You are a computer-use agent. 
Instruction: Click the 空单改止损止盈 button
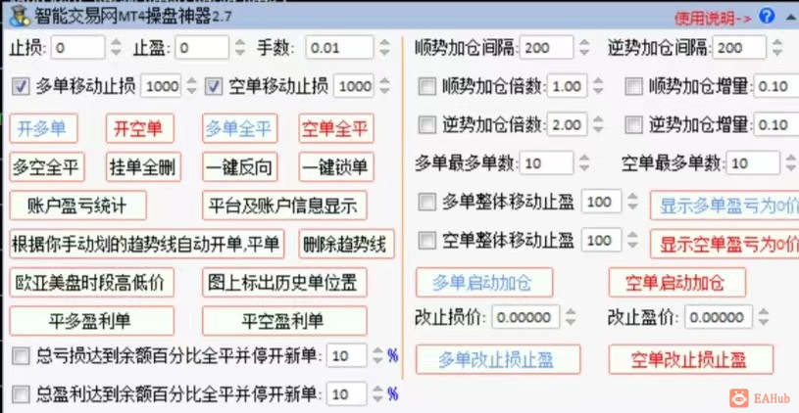pos(691,359)
